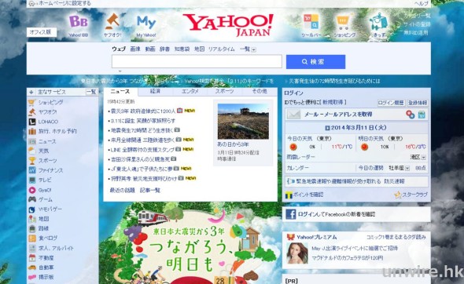Click the Facebook logo icon

pos(291,214)
